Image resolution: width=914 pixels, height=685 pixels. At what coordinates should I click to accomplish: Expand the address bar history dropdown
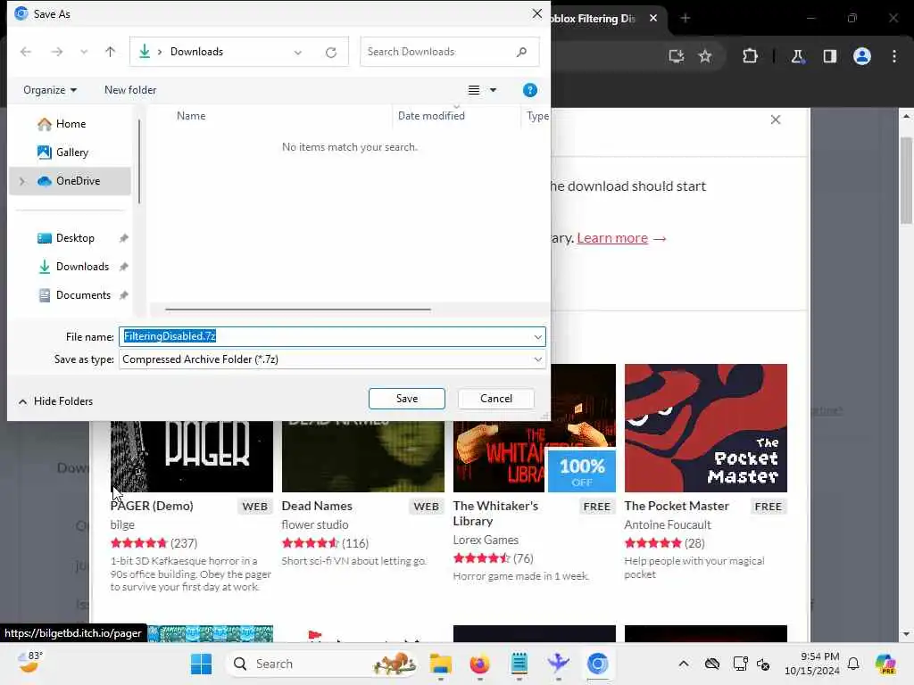click(x=298, y=53)
